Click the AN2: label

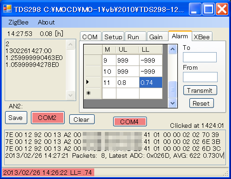pos(16,106)
